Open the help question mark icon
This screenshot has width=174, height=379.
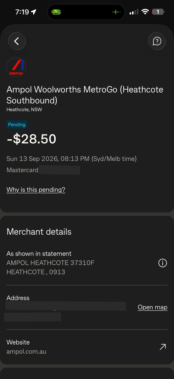coord(157,41)
